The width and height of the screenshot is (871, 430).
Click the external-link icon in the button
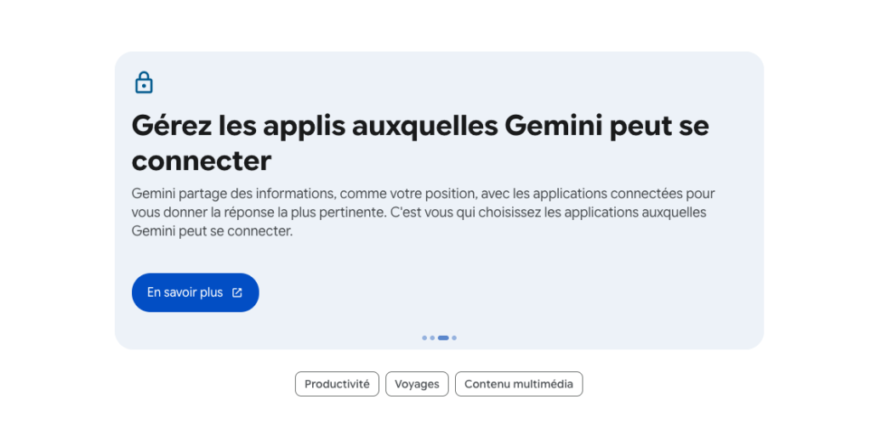tap(237, 292)
